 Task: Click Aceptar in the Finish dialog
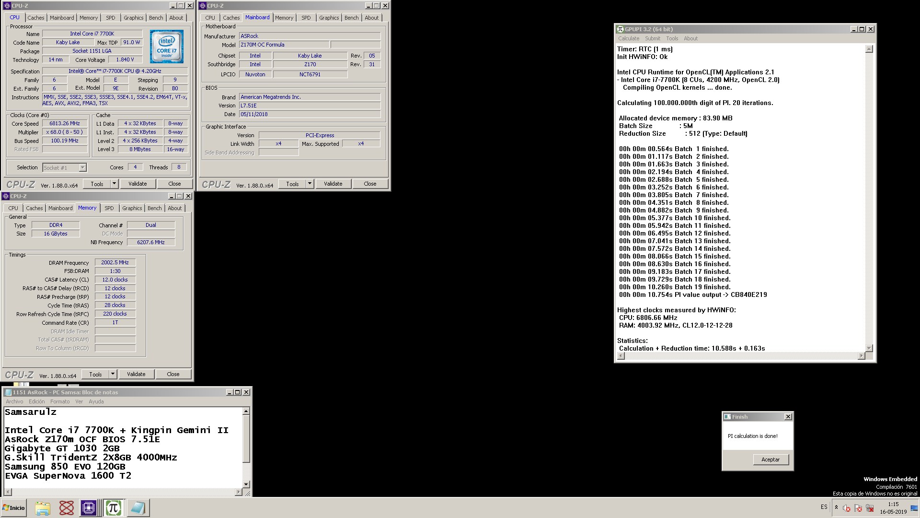coord(770,459)
